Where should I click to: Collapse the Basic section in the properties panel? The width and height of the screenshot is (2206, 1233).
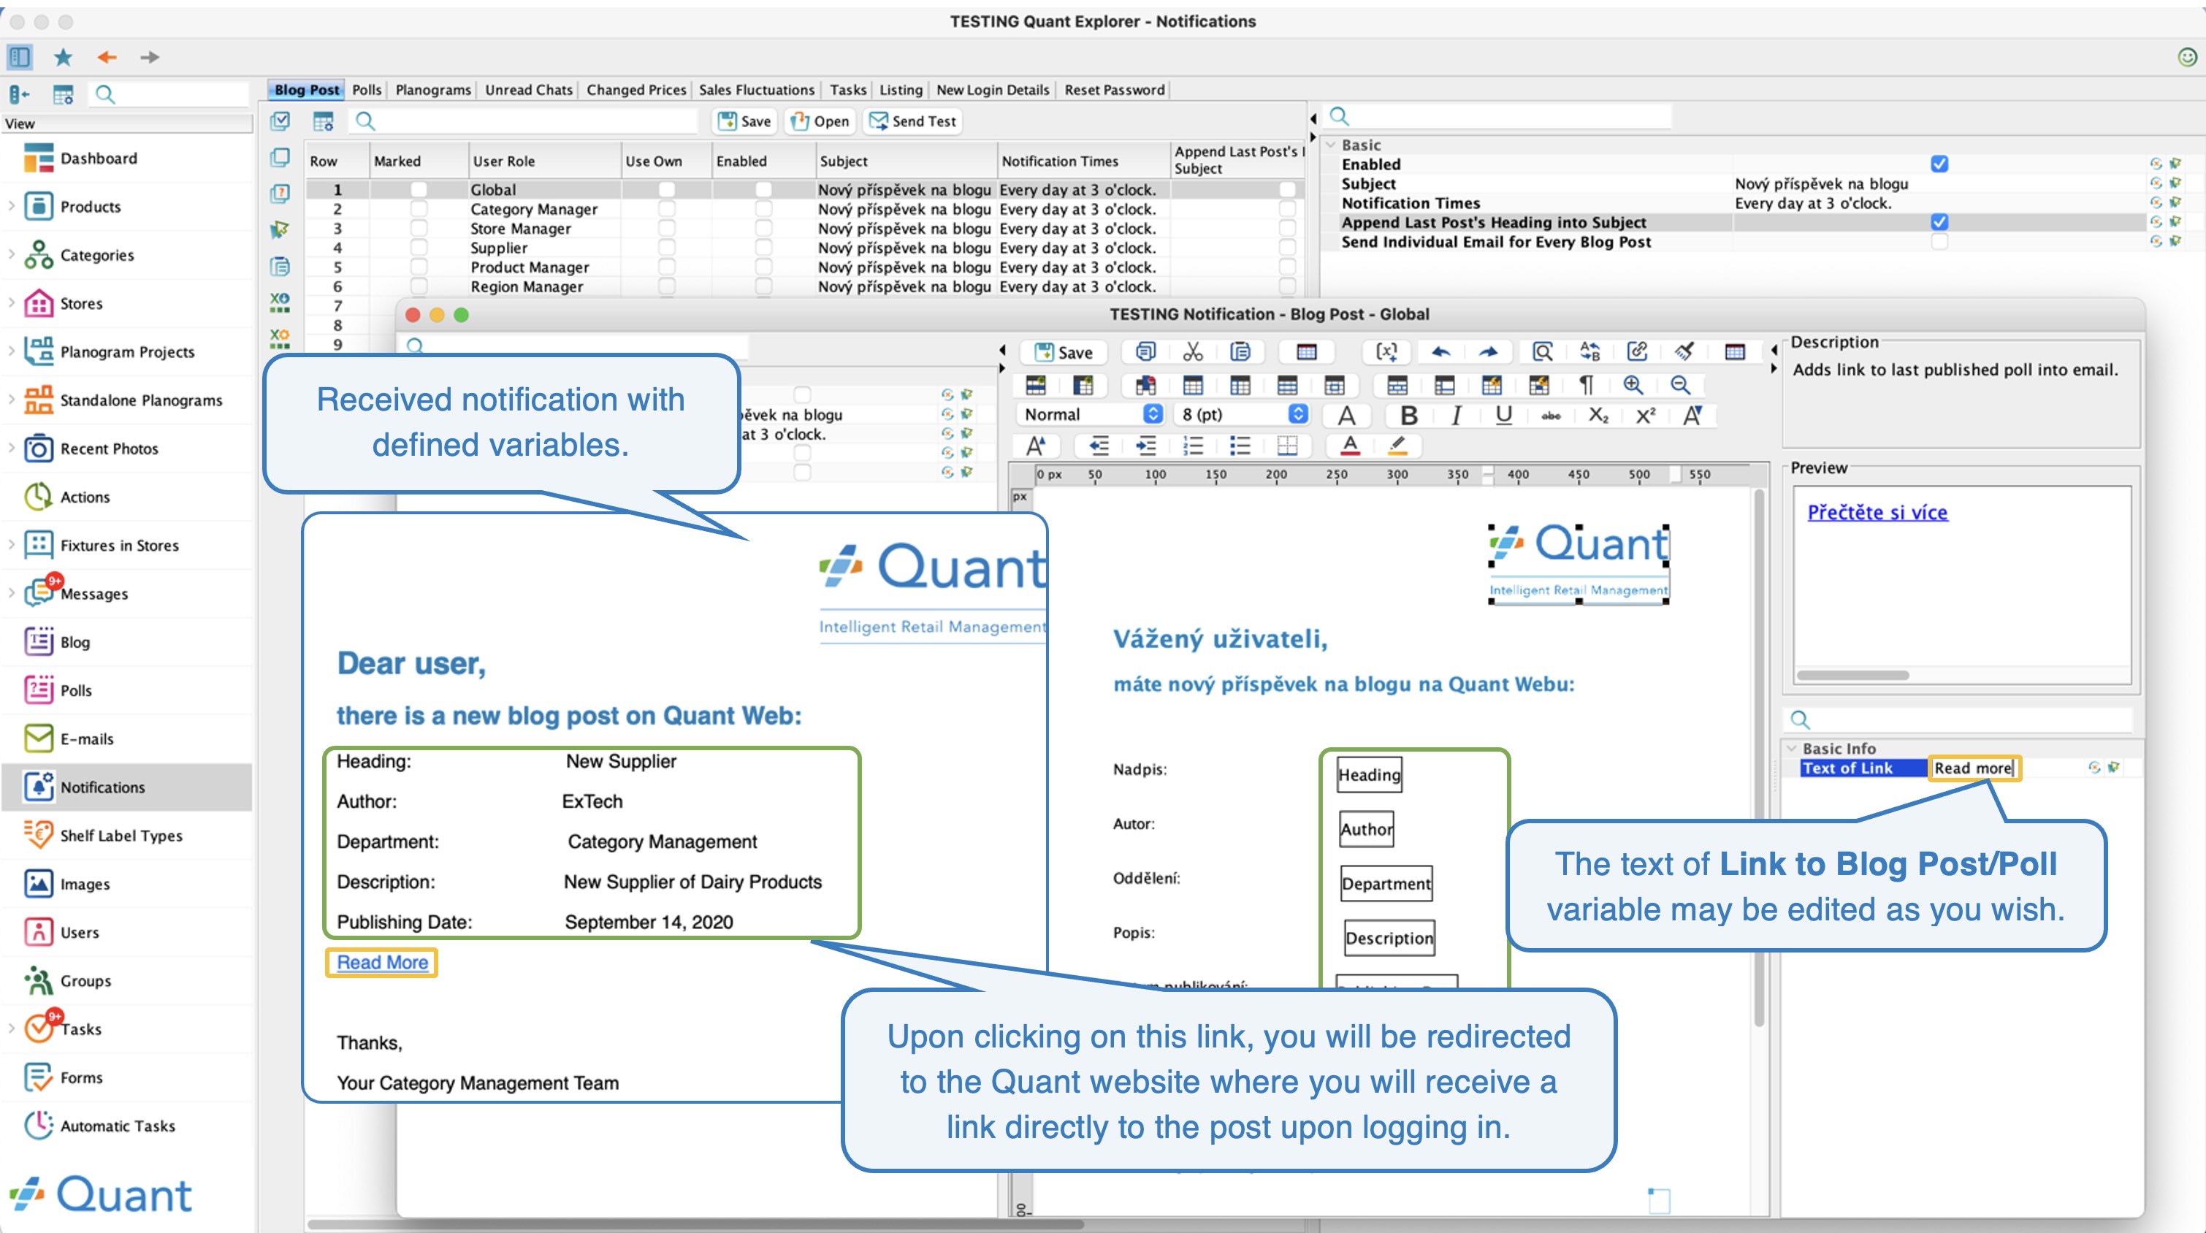tap(1331, 145)
